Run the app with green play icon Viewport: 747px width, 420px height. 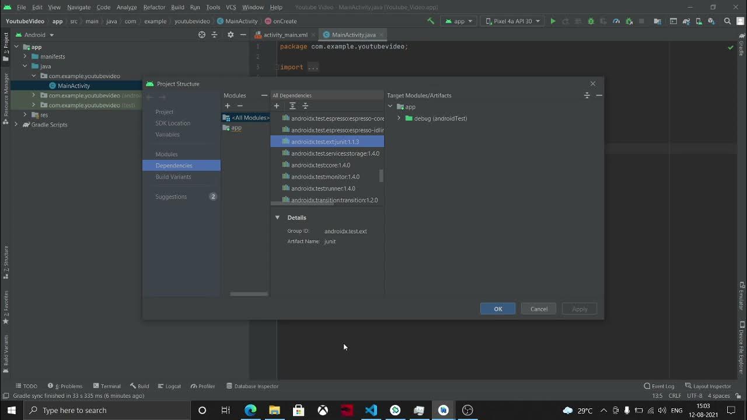tap(553, 21)
